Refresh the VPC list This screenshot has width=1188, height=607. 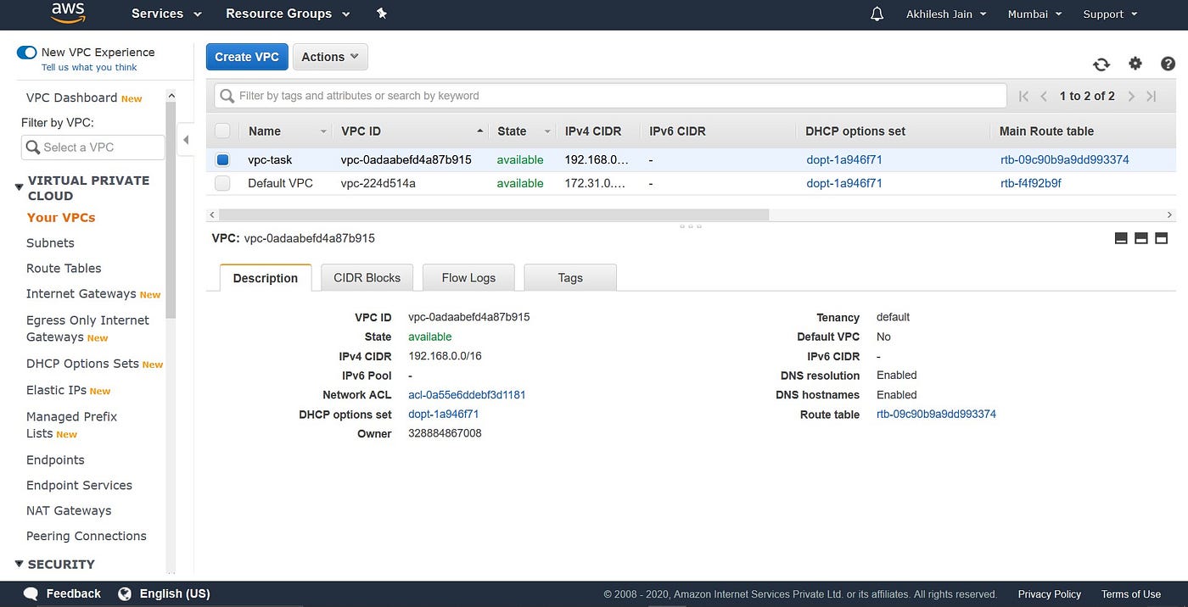coord(1101,64)
